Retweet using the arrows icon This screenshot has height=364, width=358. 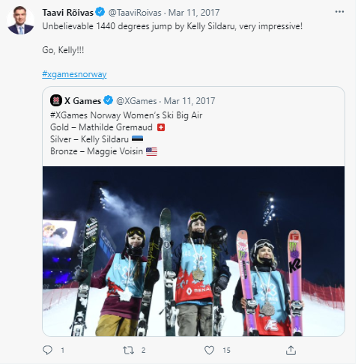point(128,351)
